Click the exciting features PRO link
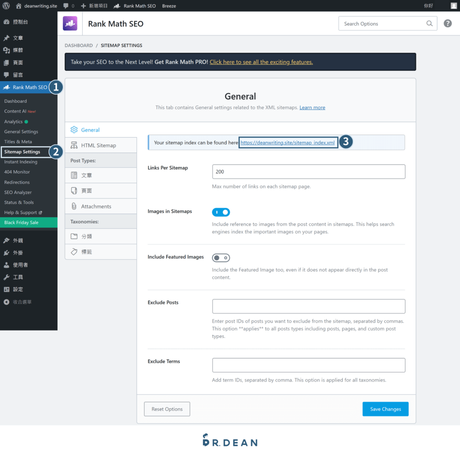This screenshot has width=460, height=455. [x=261, y=62]
